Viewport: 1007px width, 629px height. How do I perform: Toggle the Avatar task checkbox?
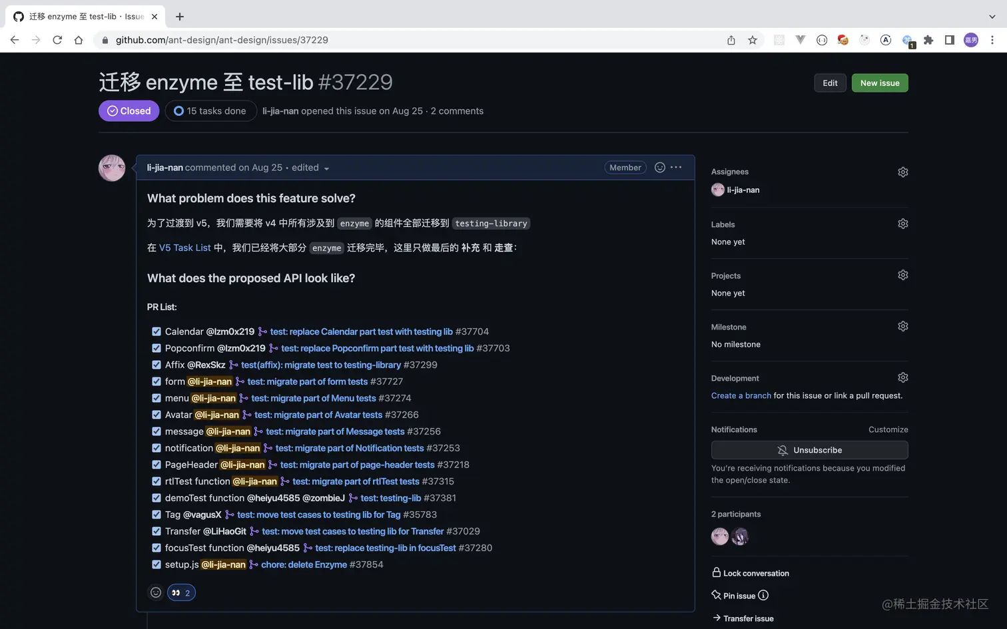[x=157, y=415]
